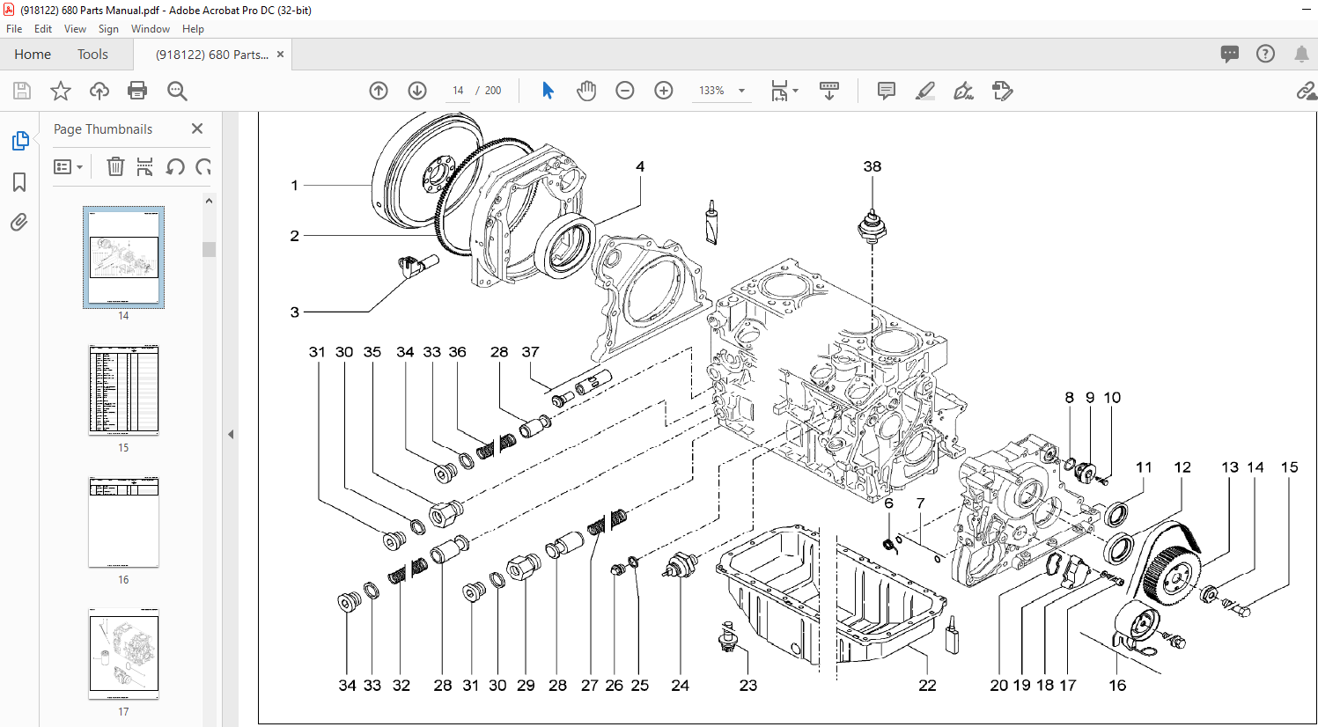Viewport: 1318px width, 727px height.
Task: Rotate page counterclockwise
Action: coord(175,166)
